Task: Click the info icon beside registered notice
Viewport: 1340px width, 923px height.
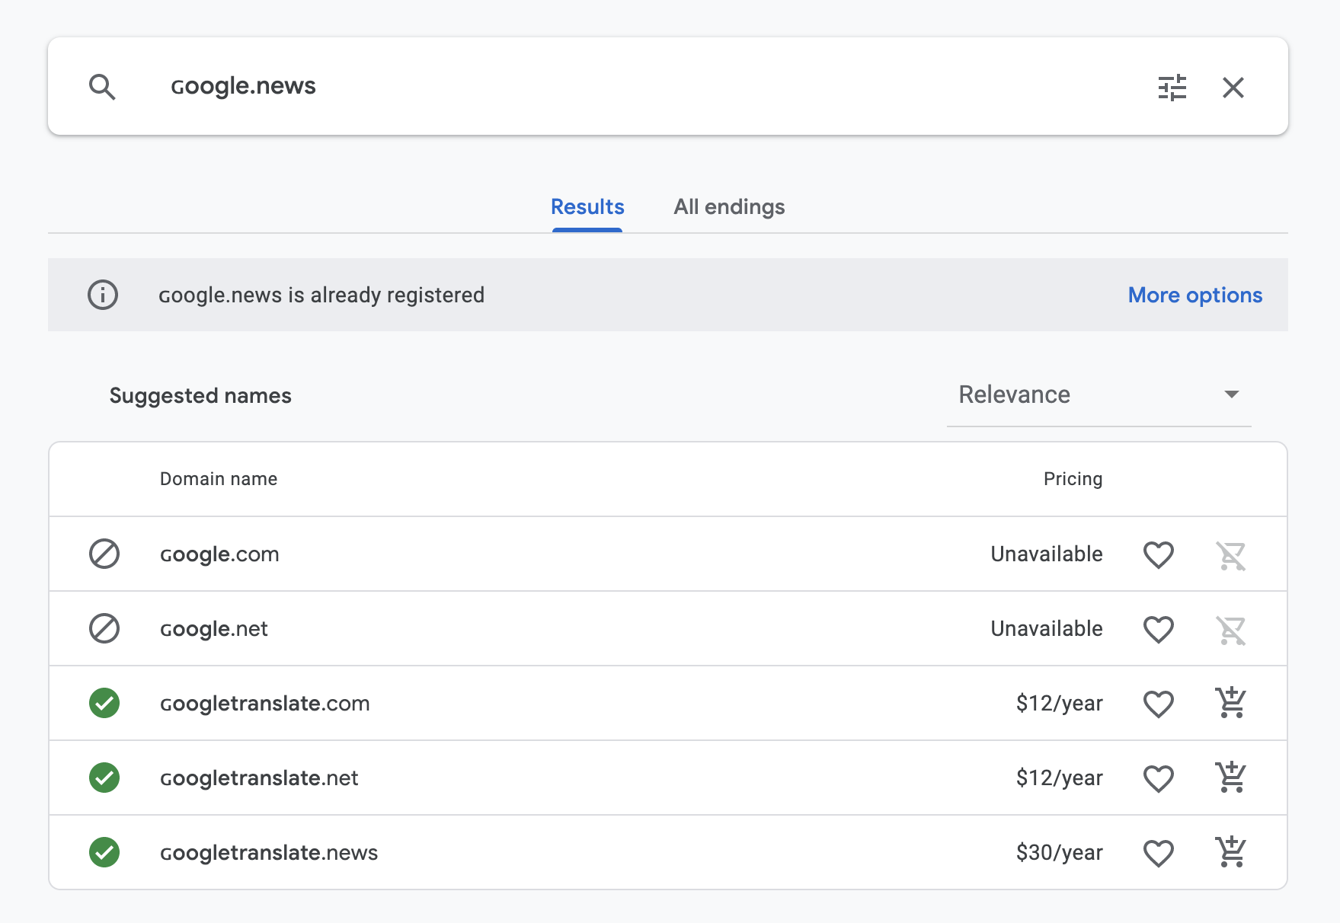Action: click(103, 295)
